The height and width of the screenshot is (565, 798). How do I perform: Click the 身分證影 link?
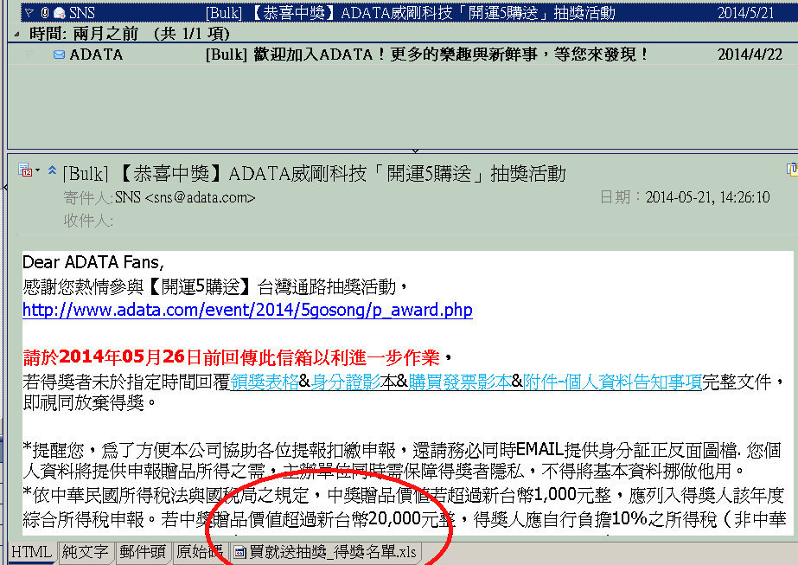[346, 382]
